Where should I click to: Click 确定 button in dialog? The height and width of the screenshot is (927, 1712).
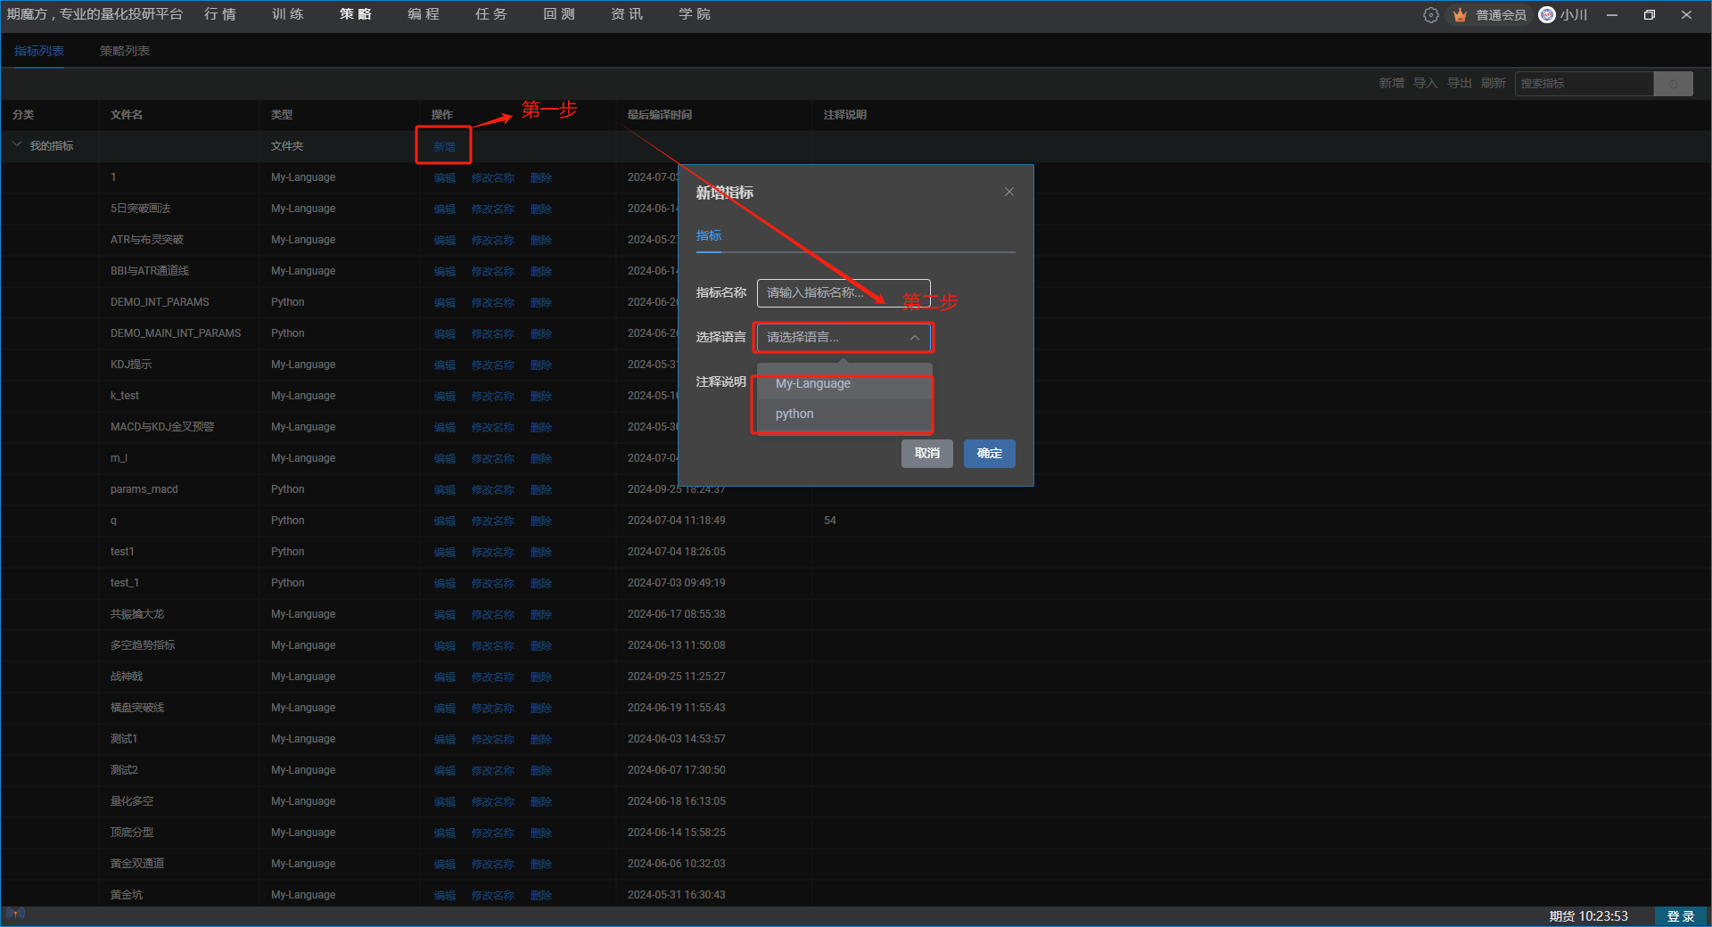pos(990,454)
